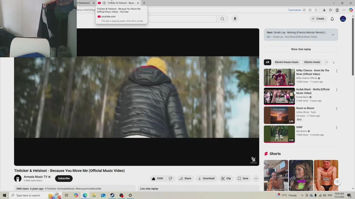Open options menu for Kodak Black Skrilla
Image resolution: width=355 pixels, height=199 pixels.
point(337,90)
